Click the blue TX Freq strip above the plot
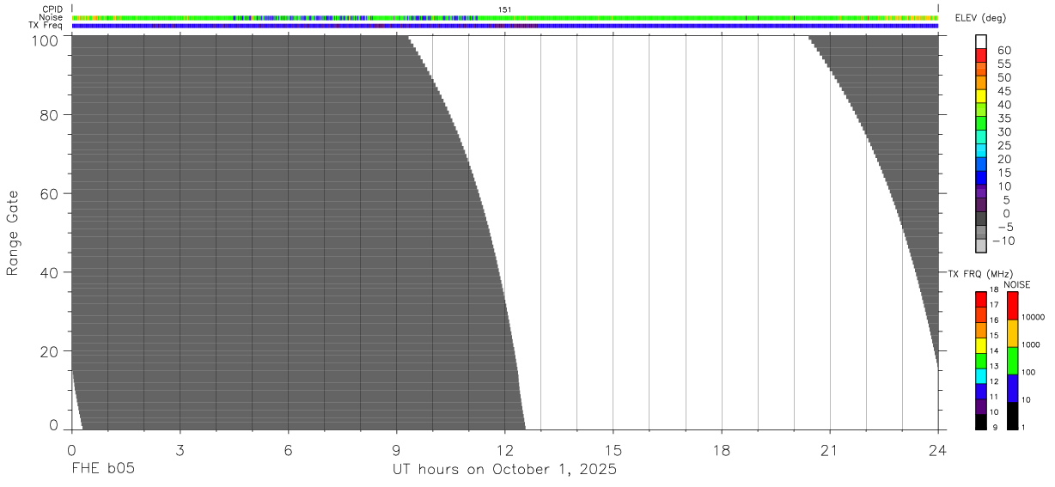The height and width of the screenshot is (487, 1055). pos(505,26)
